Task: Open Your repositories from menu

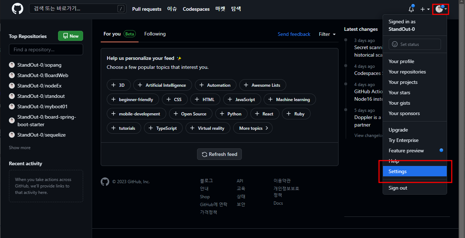Action: coord(415,72)
